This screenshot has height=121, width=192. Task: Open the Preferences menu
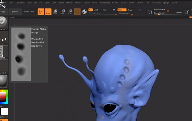[x=105, y=2]
